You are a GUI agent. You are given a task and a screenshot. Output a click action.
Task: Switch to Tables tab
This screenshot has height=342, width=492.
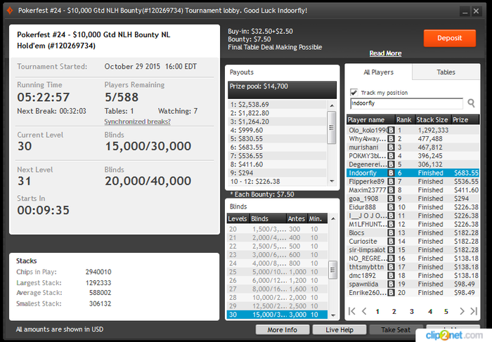click(x=446, y=72)
